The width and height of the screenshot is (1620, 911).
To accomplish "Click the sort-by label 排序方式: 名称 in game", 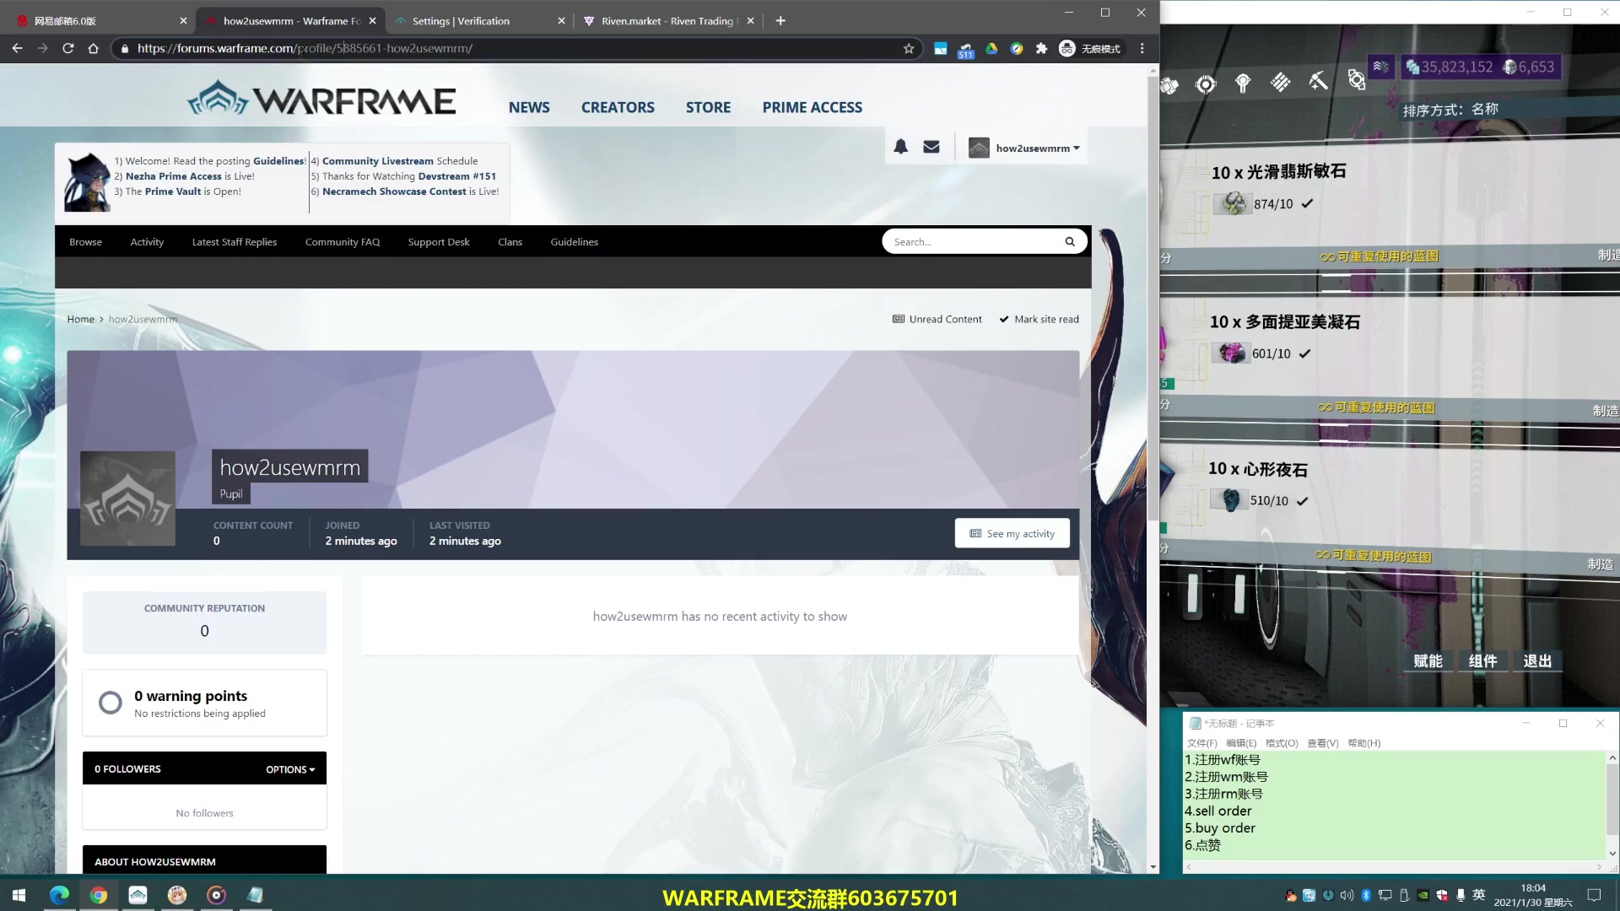I will pos(1450,110).
